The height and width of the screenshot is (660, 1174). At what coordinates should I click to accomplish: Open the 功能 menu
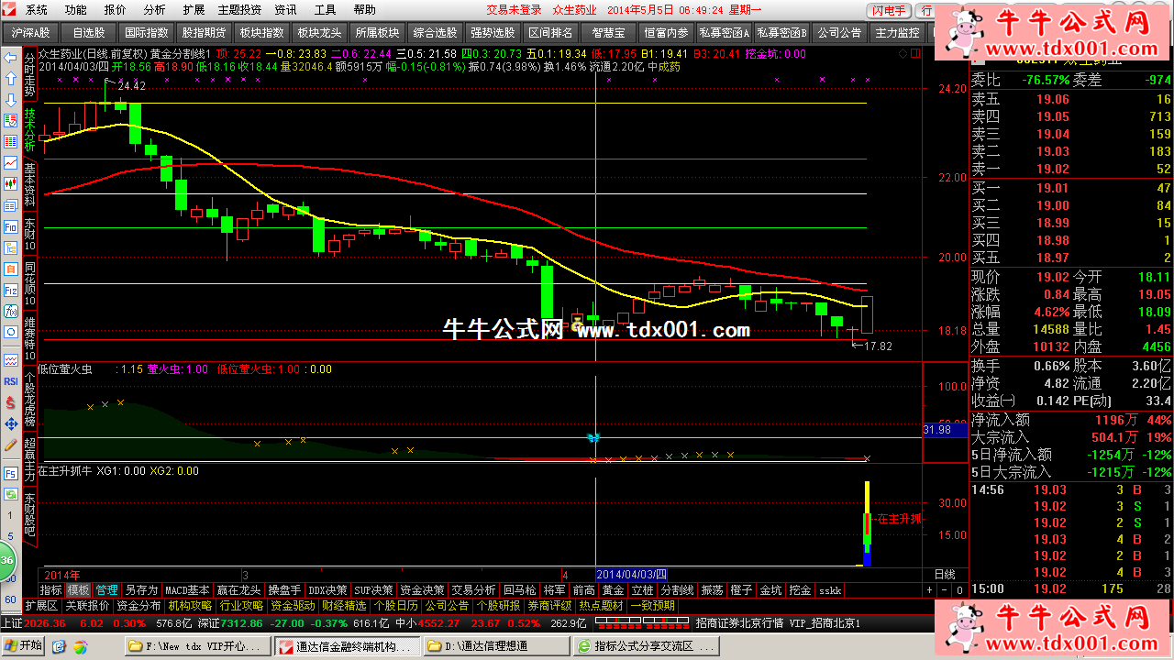(x=76, y=10)
